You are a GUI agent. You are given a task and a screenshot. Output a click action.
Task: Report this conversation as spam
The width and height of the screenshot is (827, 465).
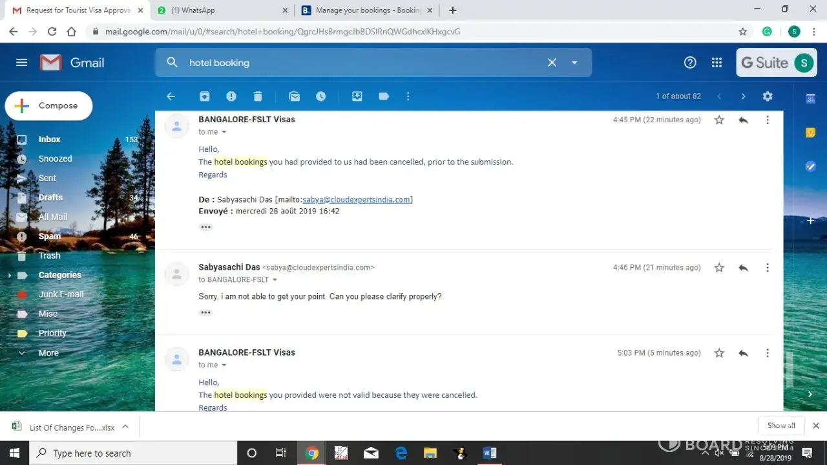pos(231,96)
